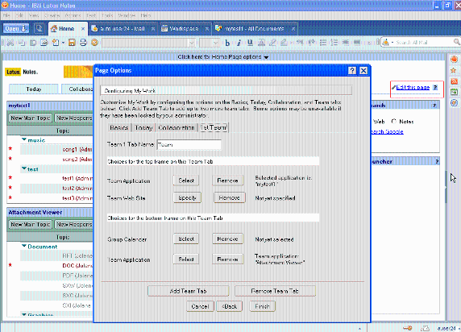Click the Print toolbar icon
Image resolution: width=461 pixels, height=332 pixels.
[x=83, y=43]
